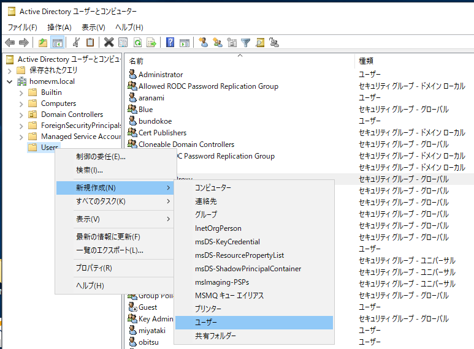Expand the 保存されたクエリ tree node
This screenshot has width=474, height=349.
pyautogui.click(x=10, y=71)
